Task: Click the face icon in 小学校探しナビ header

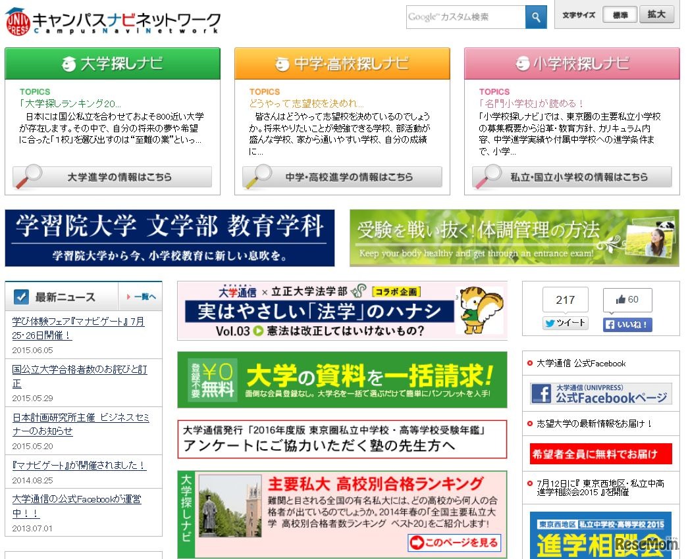Action: pos(522,64)
